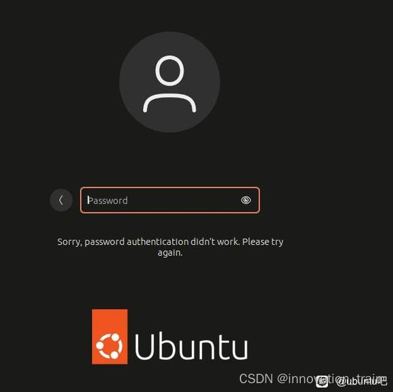Click the "Sorry, password authentication didn't work" message
Image resolution: width=393 pixels, height=392 pixels.
(170, 247)
